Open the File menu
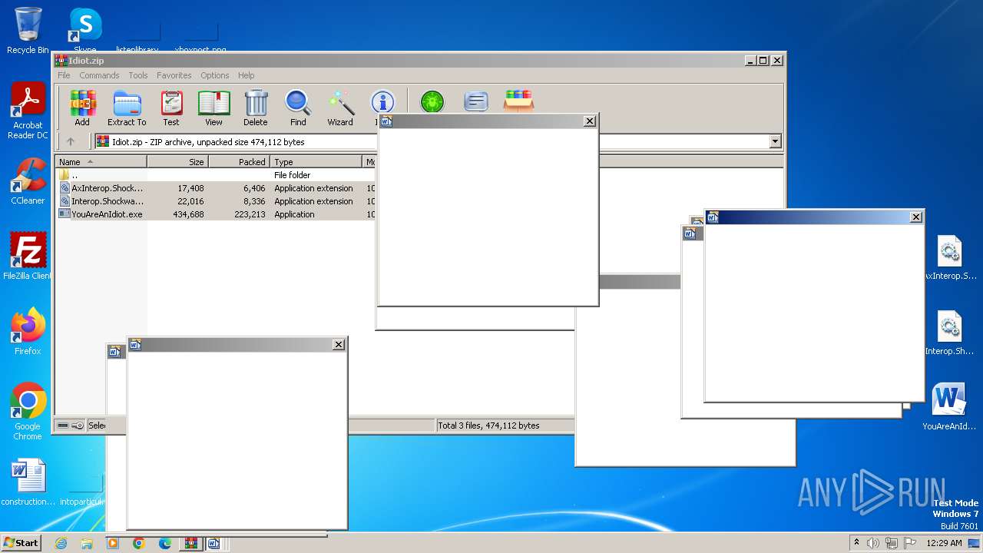Screen dimensions: 983x553 64,75
